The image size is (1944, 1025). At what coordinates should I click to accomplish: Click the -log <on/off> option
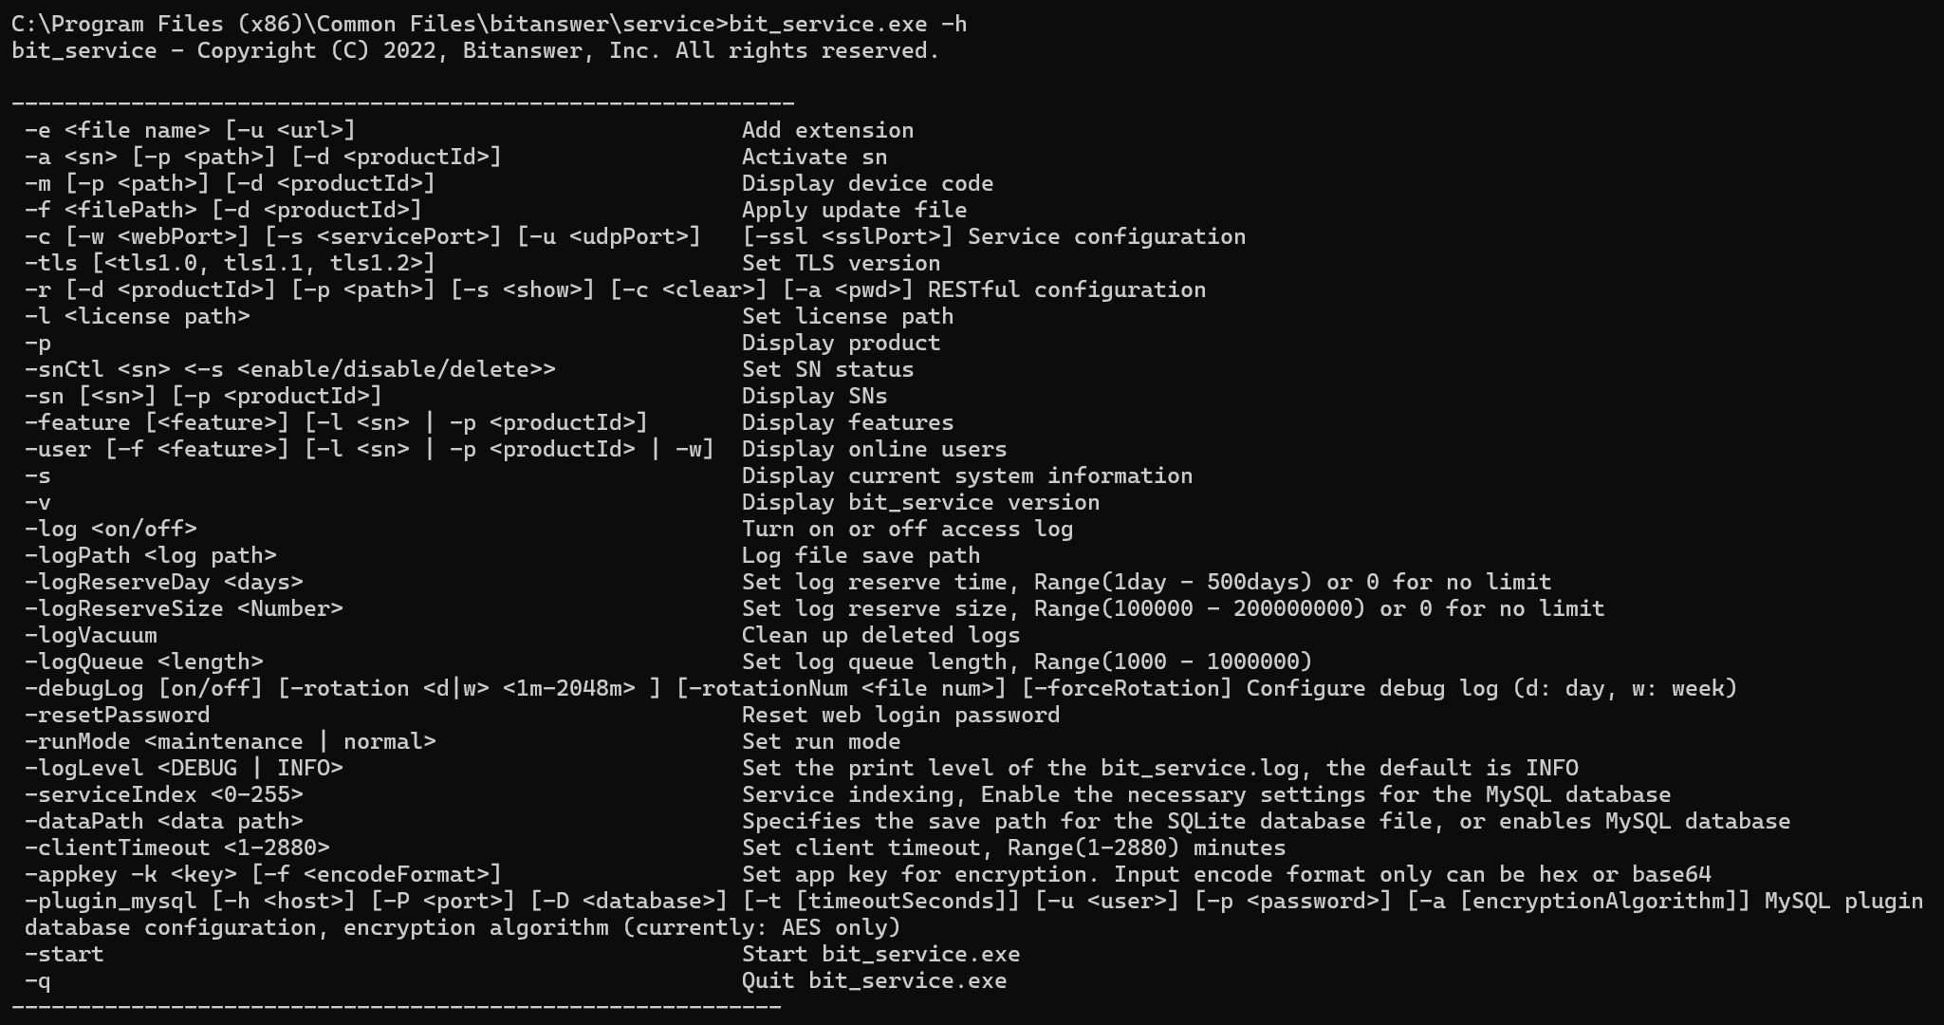pyautogui.click(x=110, y=529)
